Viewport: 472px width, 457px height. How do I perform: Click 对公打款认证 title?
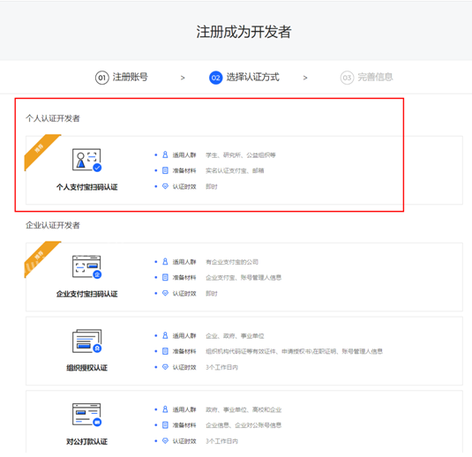tap(86, 442)
